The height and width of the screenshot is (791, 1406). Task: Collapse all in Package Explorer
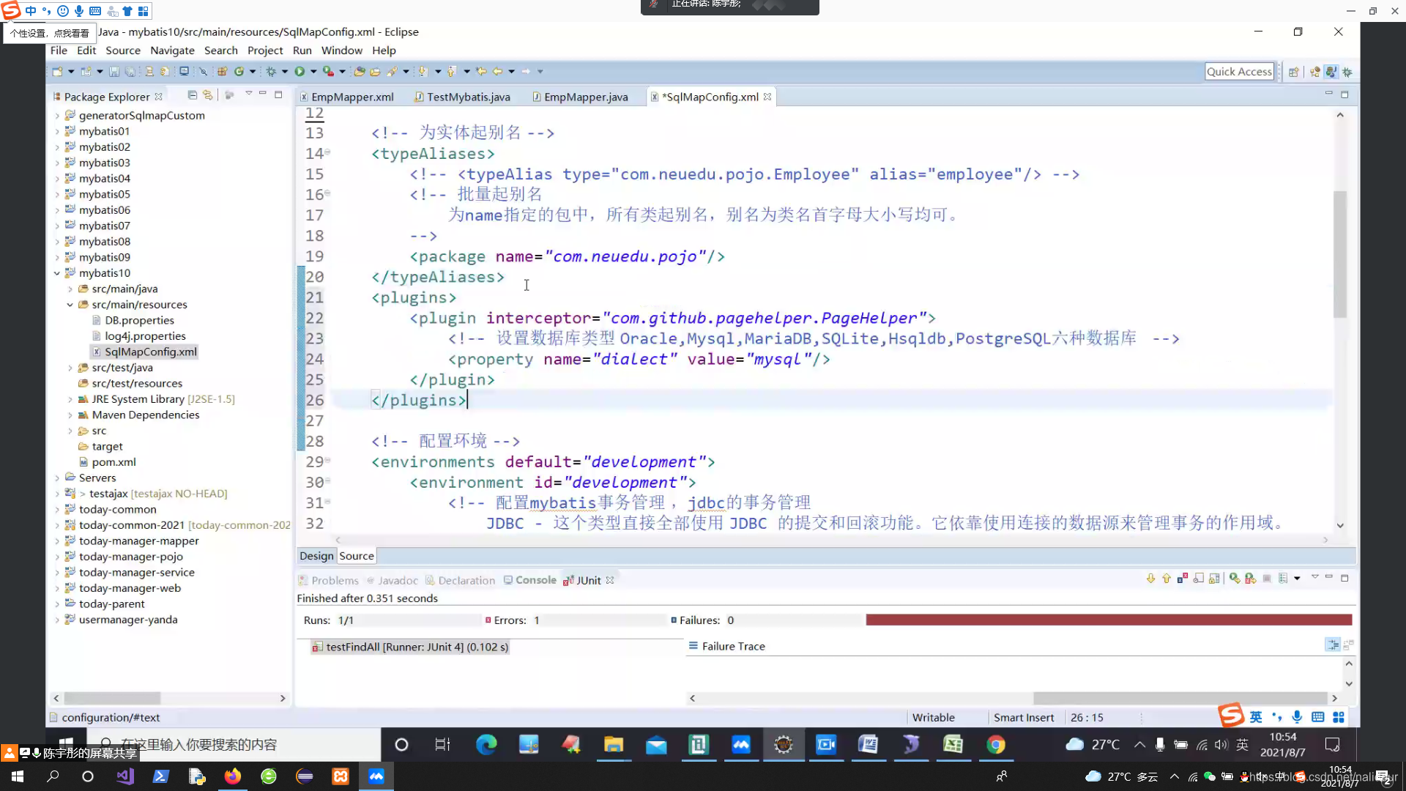(x=192, y=95)
